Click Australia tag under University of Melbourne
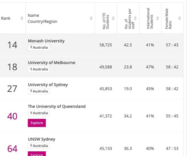 tap(39, 69)
